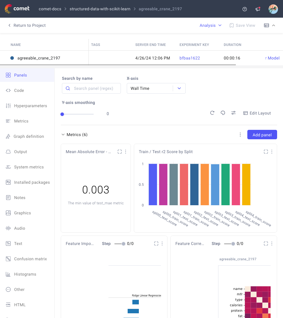Select the Confusion matrix sidebar item

point(30,259)
